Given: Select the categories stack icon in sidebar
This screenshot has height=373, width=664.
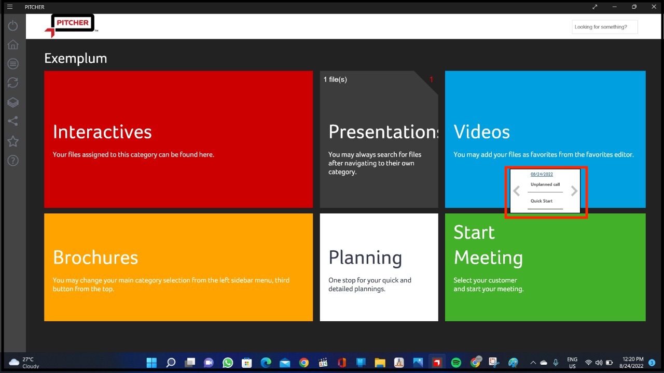Looking at the screenshot, I should pyautogui.click(x=13, y=102).
